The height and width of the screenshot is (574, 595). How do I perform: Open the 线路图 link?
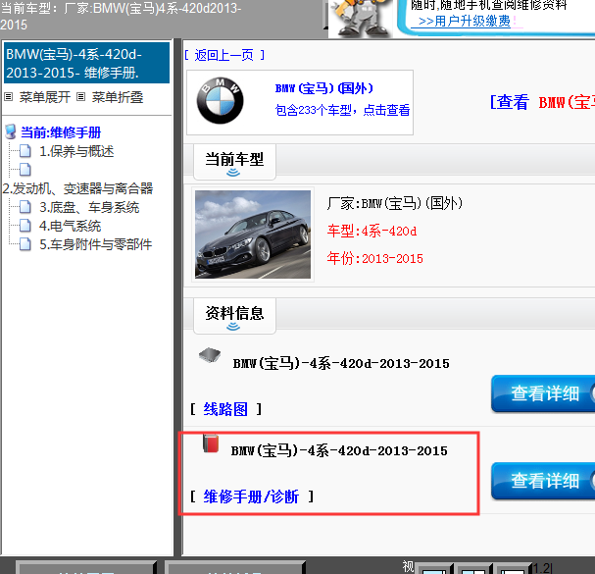tap(225, 409)
